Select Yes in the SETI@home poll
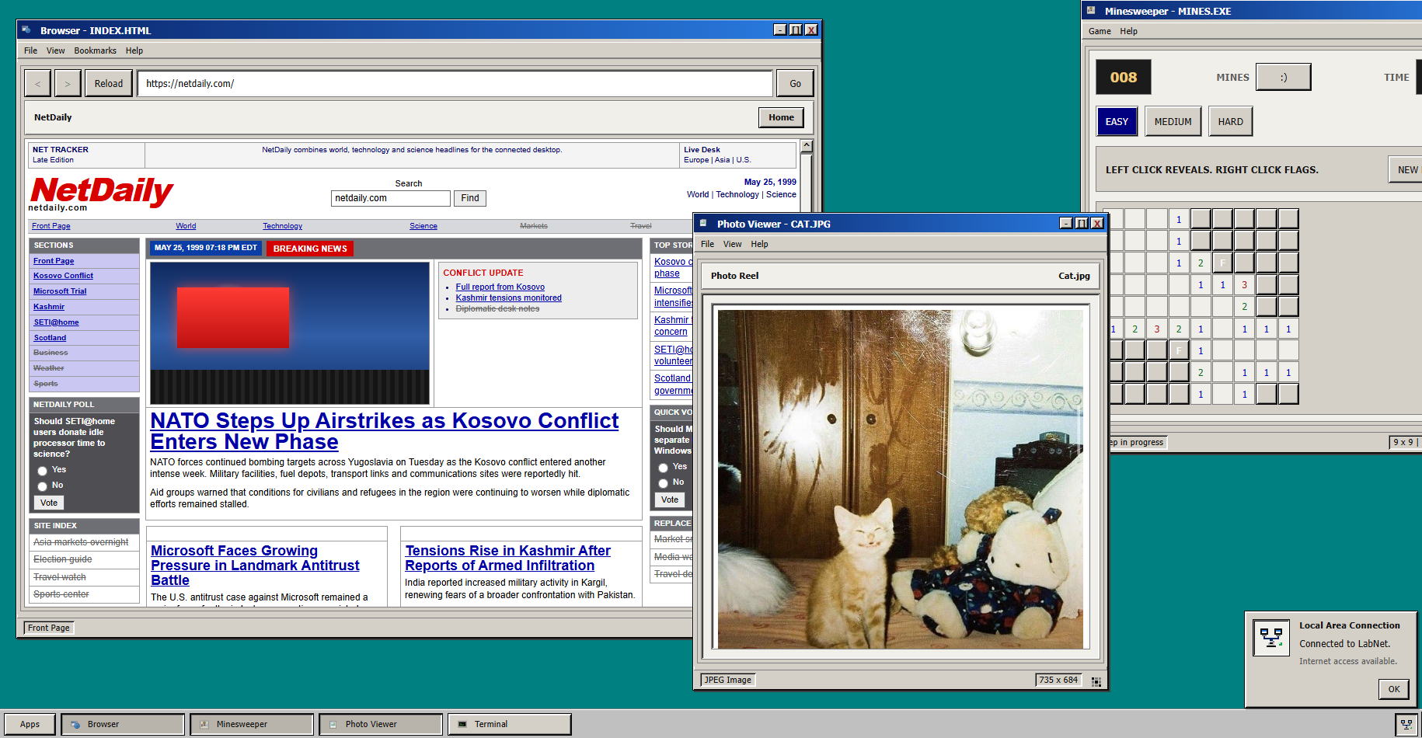This screenshot has height=738, width=1422. [43, 471]
